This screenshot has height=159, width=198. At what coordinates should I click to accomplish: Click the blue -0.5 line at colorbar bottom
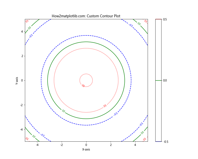click(158, 141)
